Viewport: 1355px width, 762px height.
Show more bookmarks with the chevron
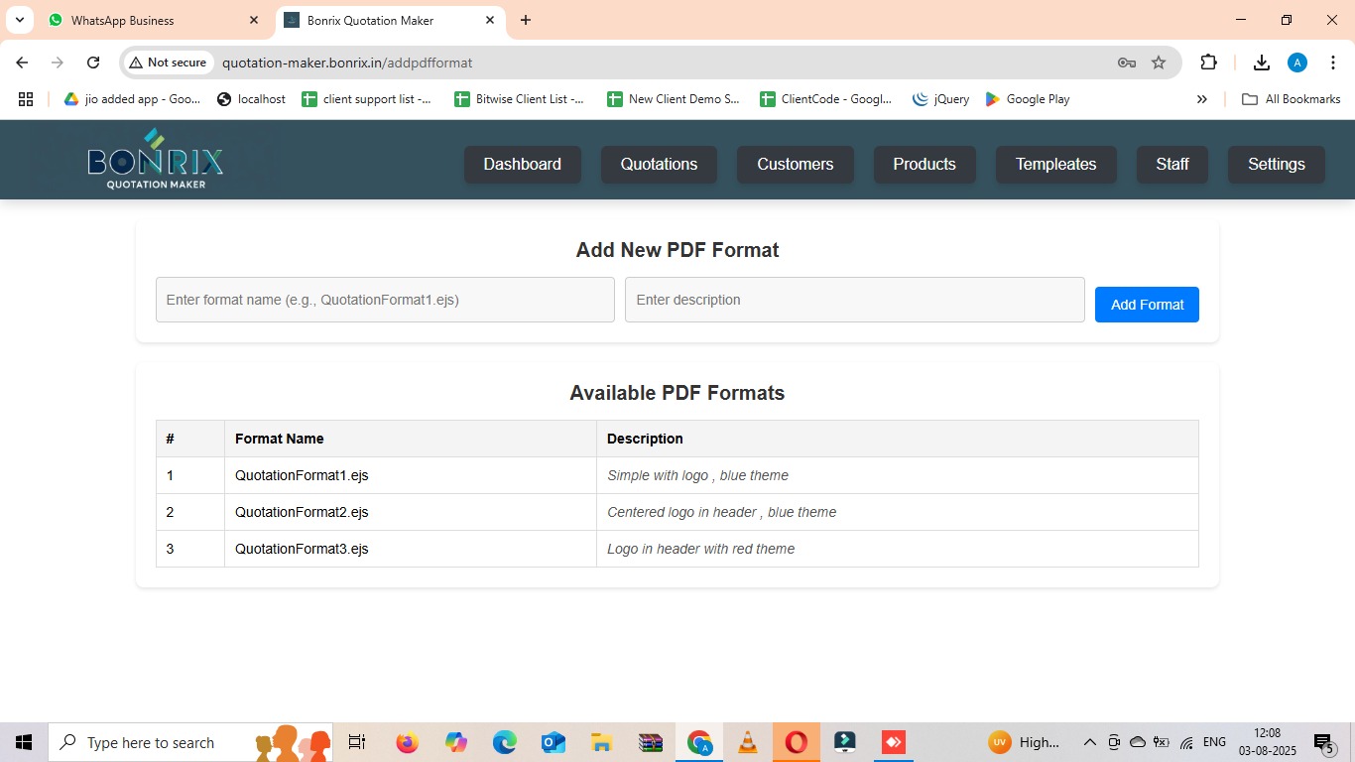[x=1201, y=99]
